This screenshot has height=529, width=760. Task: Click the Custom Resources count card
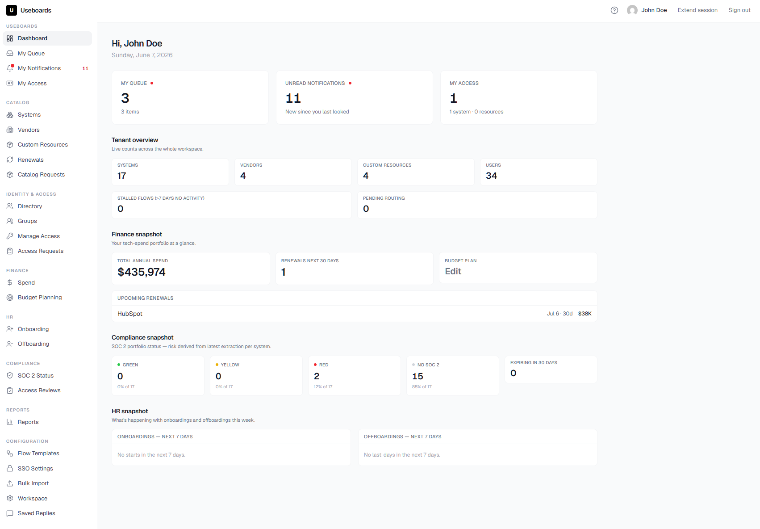tap(416, 172)
